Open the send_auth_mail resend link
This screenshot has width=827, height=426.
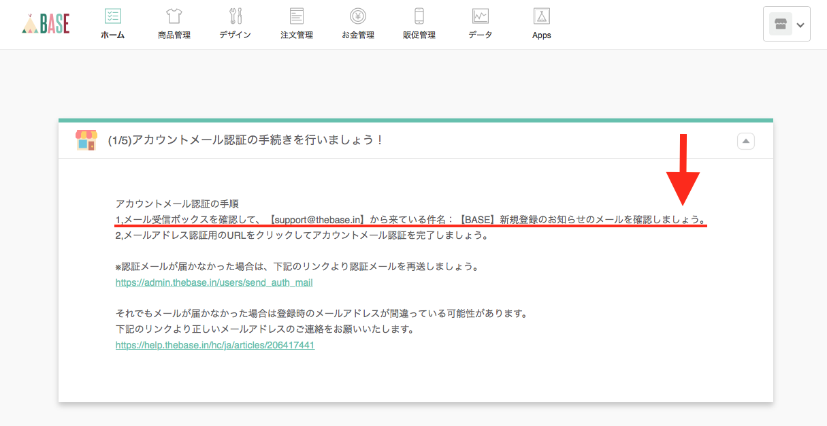pos(214,282)
